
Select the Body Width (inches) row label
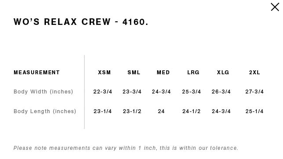point(43,92)
